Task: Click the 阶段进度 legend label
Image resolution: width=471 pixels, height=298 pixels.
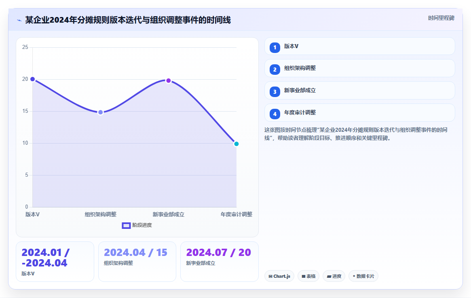Action: pos(142,225)
